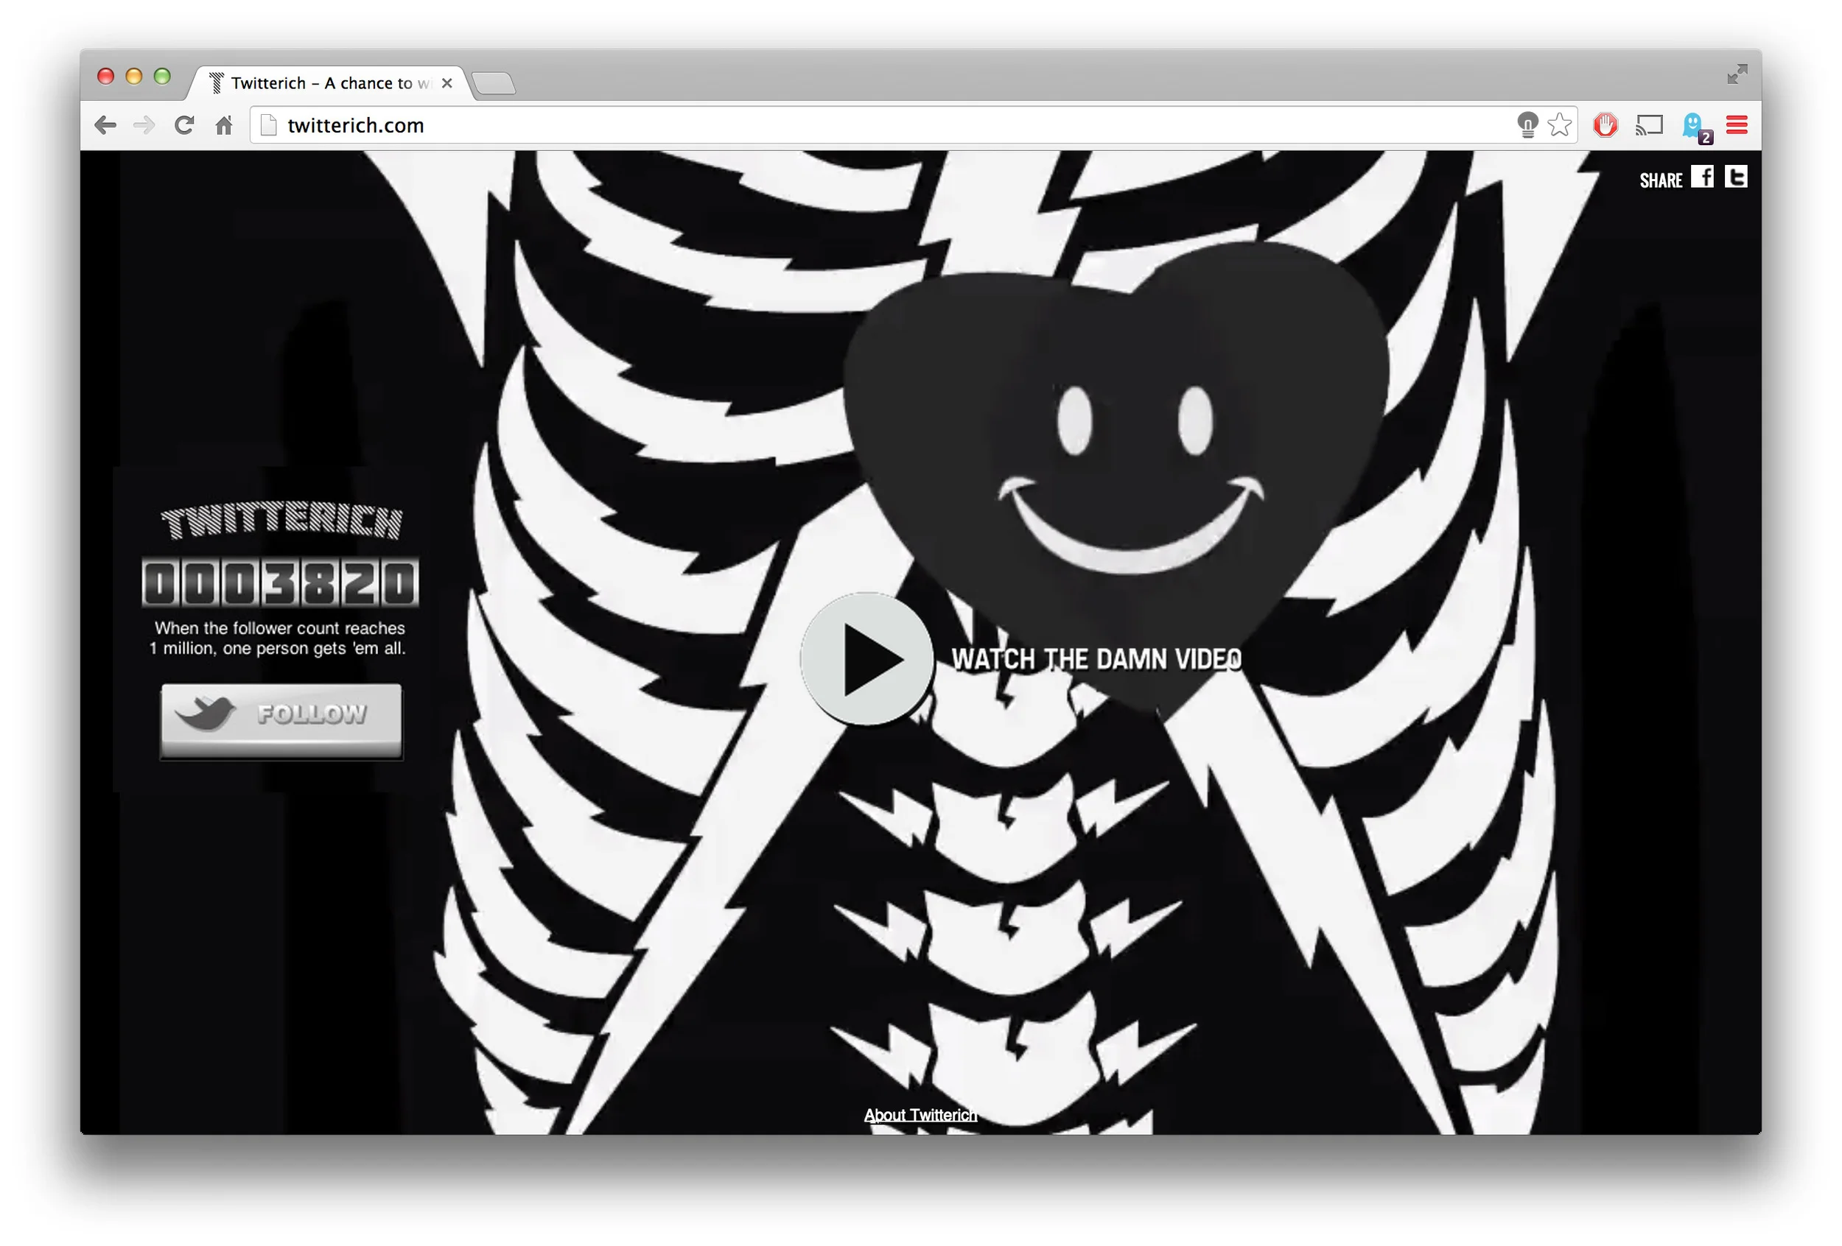The height and width of the screenshot is (1246, 1842).
Task: Click WATCH THE DAMN VIDEO text
Action: tap(1096, 659)
